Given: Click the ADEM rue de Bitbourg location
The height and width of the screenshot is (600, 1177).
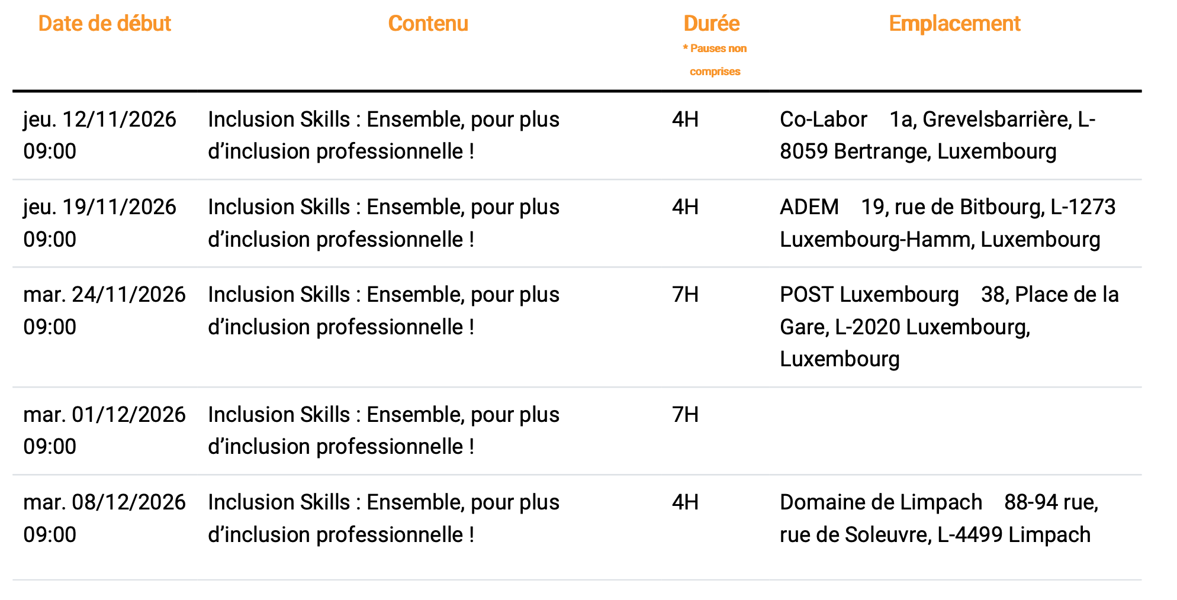Looking at the screenshot, I should 947,223.
